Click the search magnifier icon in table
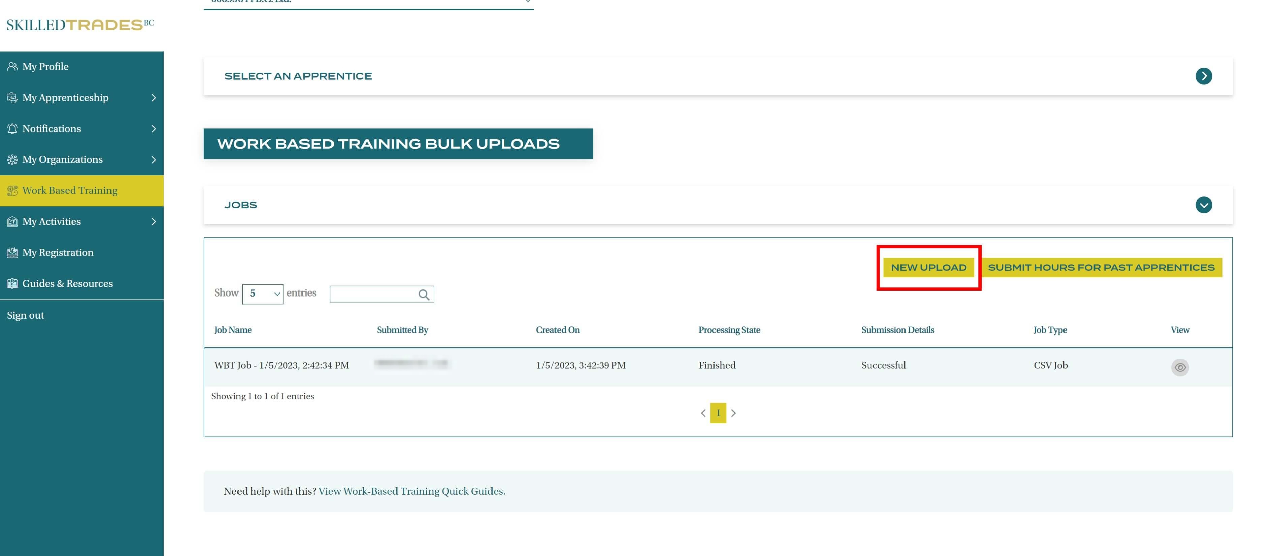1270x556 pixels. tap(423, 295)
